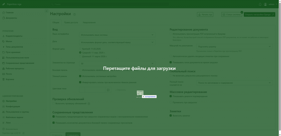Click the envelope icon for Почта
The image size is (281, 136).
coord(3,74)
